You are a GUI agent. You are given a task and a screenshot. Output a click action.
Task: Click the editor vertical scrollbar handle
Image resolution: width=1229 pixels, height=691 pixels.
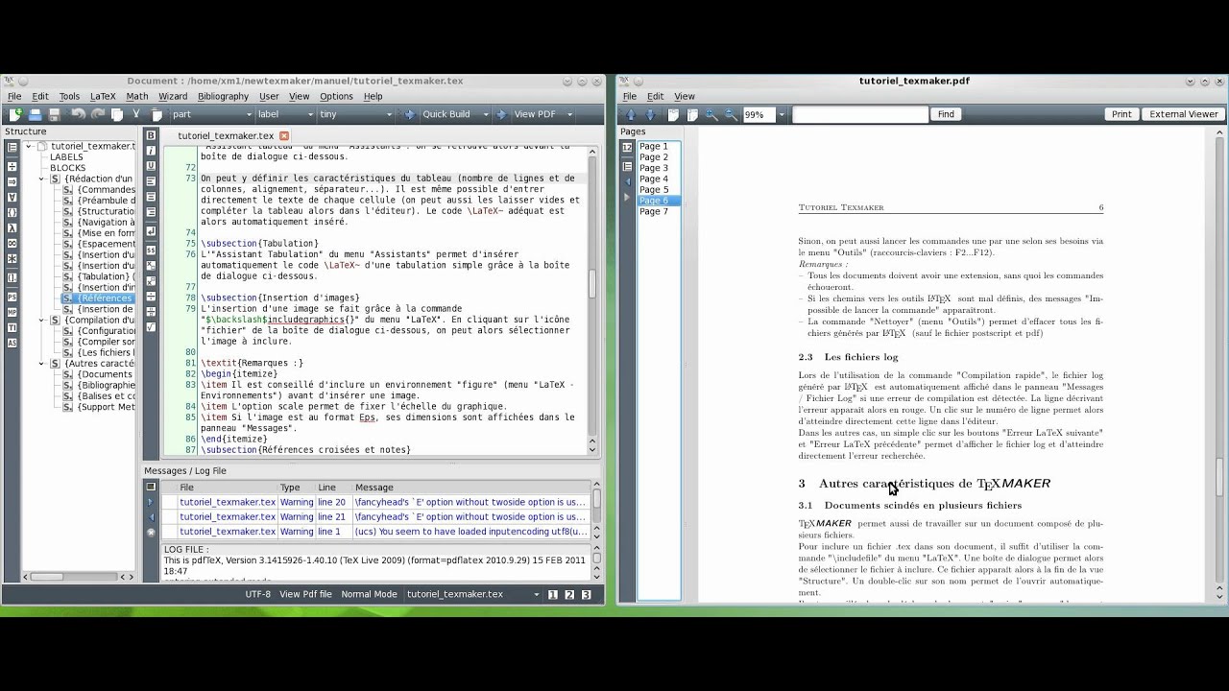[591, 283]
